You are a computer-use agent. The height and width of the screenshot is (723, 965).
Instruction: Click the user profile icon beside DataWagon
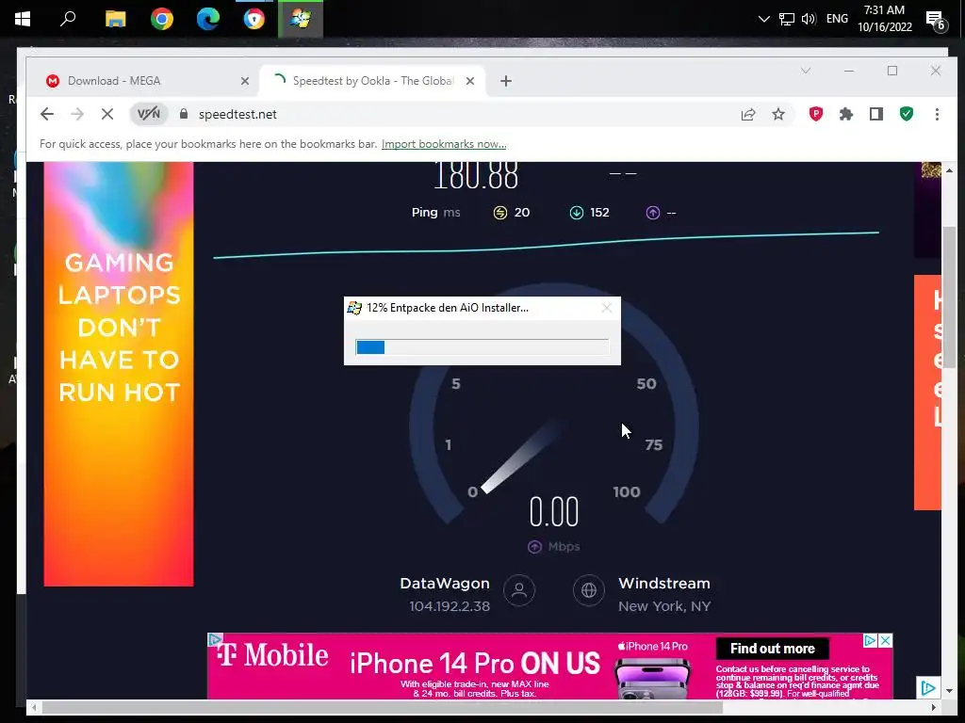[x=519, y=590]
